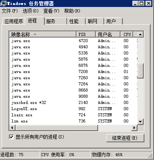The width and height of the screenshot is (154, 160).
Task: Open the 文件(F) menu
Action: (x=10, y=11)
